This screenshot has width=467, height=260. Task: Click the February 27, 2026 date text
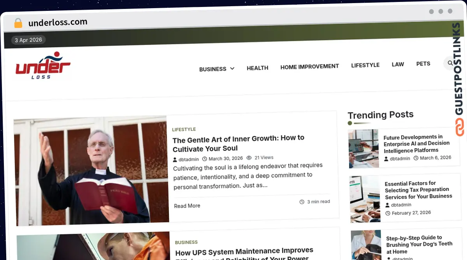(411, 213)
